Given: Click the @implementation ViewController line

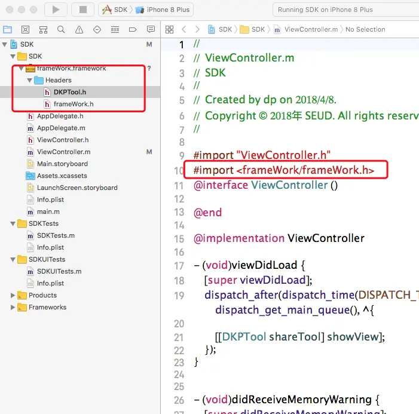Looking at the screenshot, I should point(279,238).
